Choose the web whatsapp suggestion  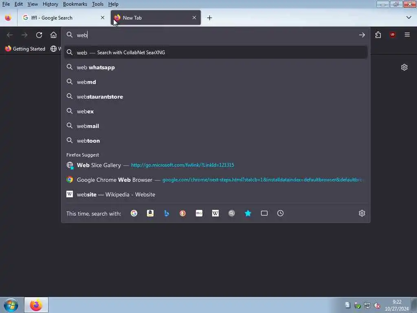[216, 67]
